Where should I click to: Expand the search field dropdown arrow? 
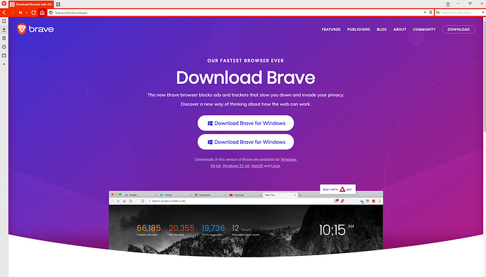click(x=483, y=13)
